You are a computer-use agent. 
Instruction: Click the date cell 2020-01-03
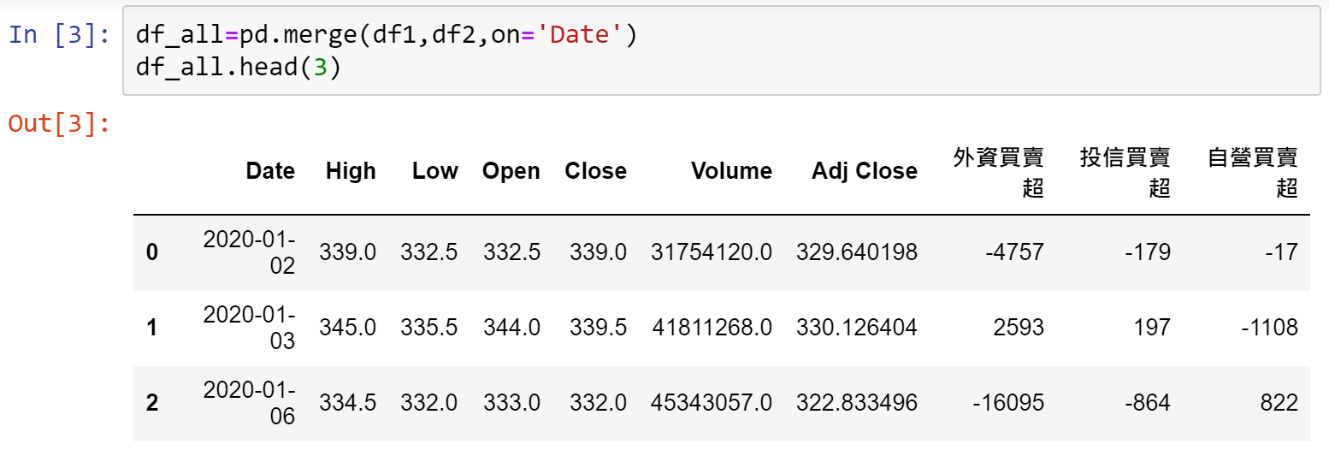coord(250,328)
